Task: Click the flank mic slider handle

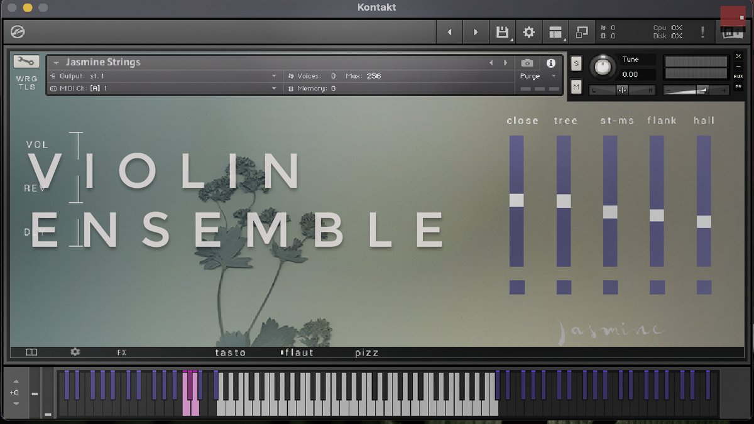Action: coord(657,215)
